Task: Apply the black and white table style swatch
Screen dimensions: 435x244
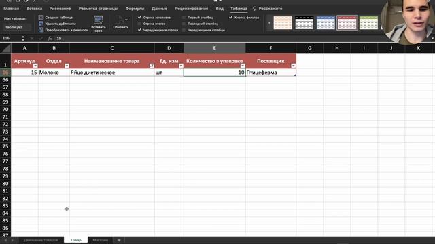Action: 304,22
